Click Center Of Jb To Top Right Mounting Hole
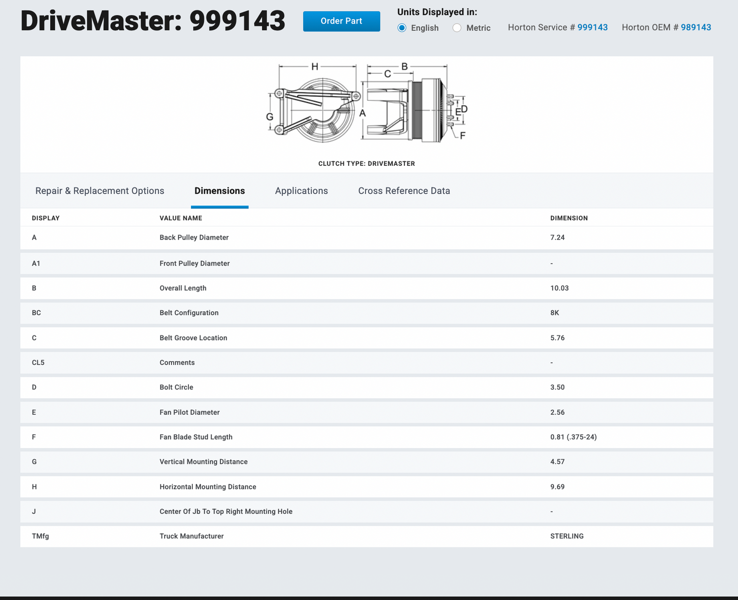 [226, 511]
